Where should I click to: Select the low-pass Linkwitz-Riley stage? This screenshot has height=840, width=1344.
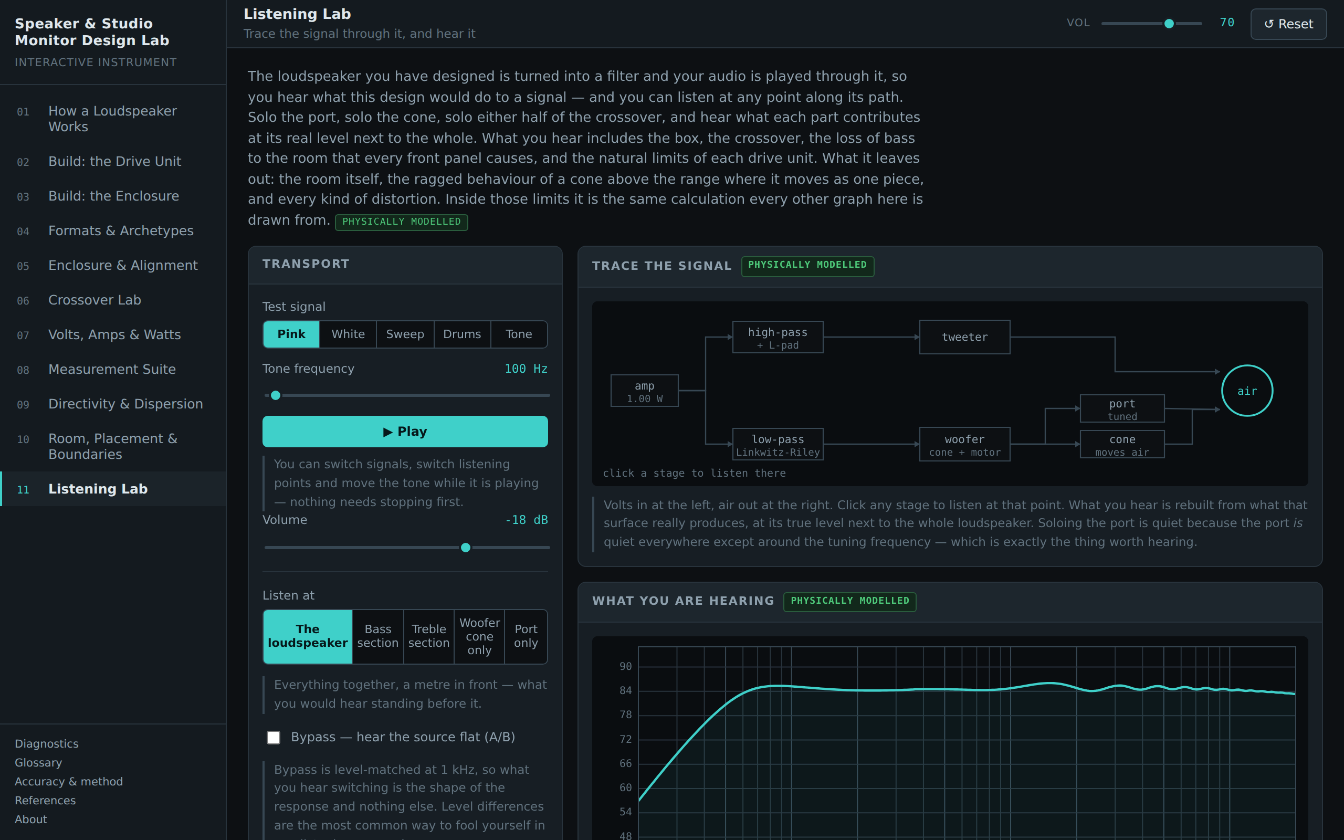click(778, 445)
